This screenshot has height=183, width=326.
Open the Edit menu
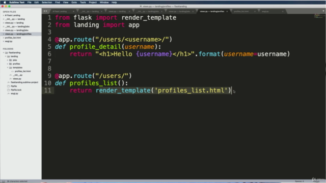pos(36,2)
